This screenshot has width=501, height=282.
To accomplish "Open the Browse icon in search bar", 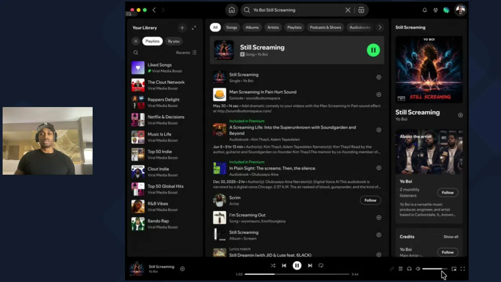I will [361, 10].
